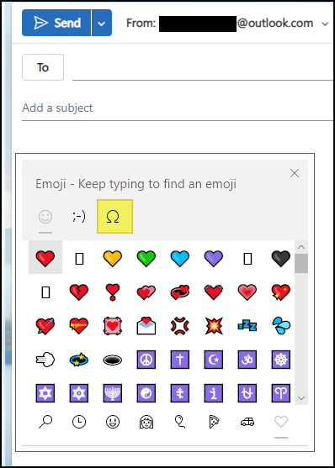This screenshot has height=468, width=335.
Task: Insert the menorah emoji
Action: pos(113,393)
